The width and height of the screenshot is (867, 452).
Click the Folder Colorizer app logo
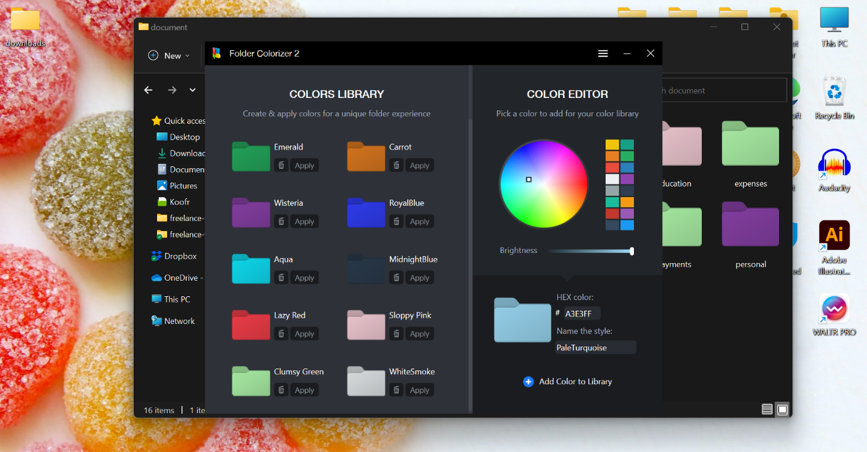(217, 53)
